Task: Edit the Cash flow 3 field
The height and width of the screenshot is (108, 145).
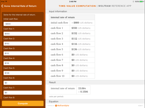Action: [23, 53]
